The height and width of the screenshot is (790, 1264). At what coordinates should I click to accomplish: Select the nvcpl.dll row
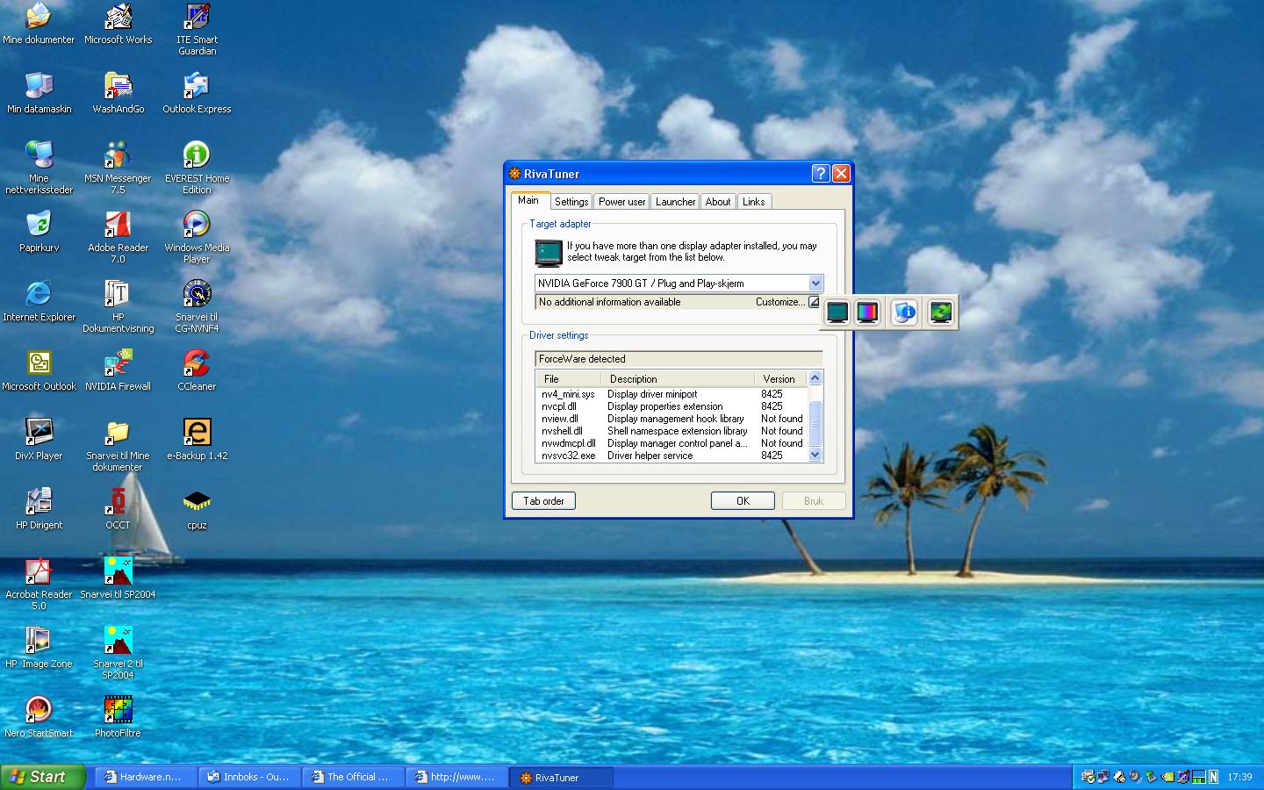(x=671, y=406)
